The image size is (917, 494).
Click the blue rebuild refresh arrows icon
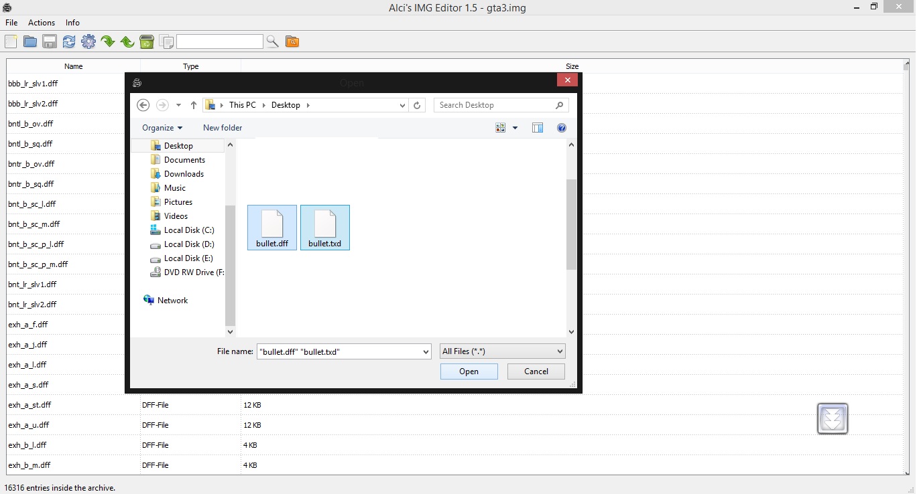(69, 42)
